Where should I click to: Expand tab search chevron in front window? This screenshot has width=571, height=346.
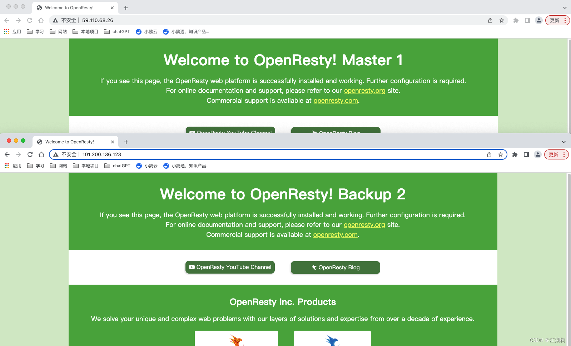coord(564,142)
